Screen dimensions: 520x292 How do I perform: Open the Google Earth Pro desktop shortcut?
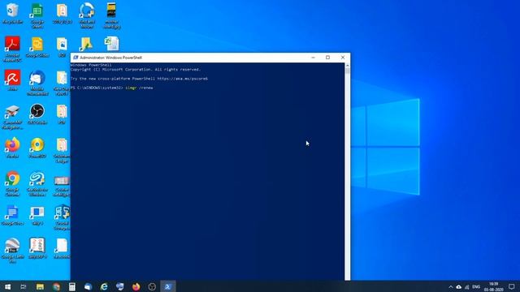[x=13, y=251]
